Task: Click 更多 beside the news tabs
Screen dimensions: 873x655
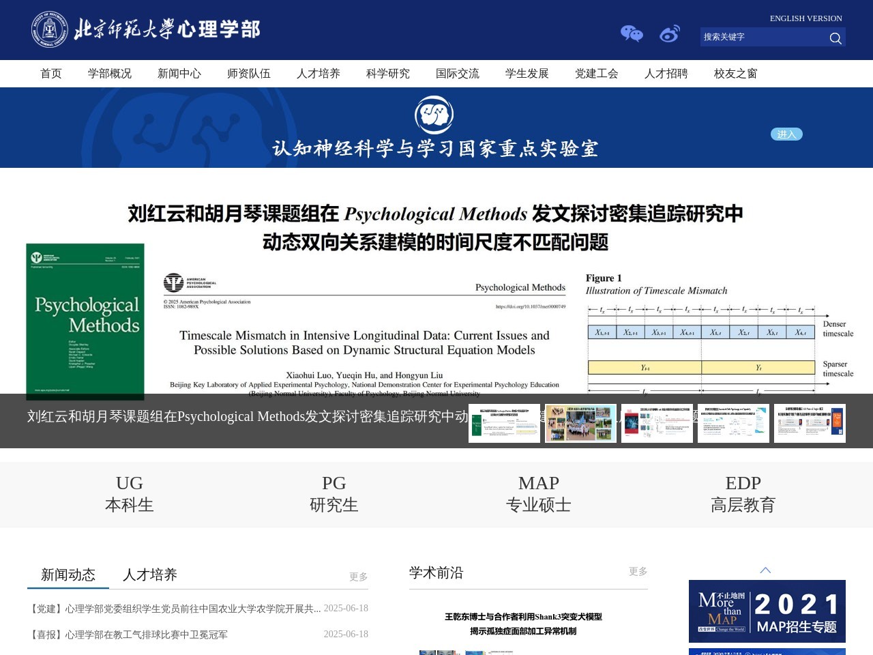Action: [x=359, y=577]
